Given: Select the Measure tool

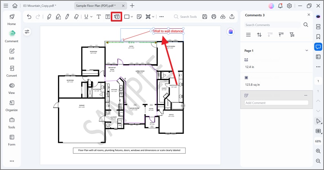Looking at the screenshot, I should click(x=148, y=17).
